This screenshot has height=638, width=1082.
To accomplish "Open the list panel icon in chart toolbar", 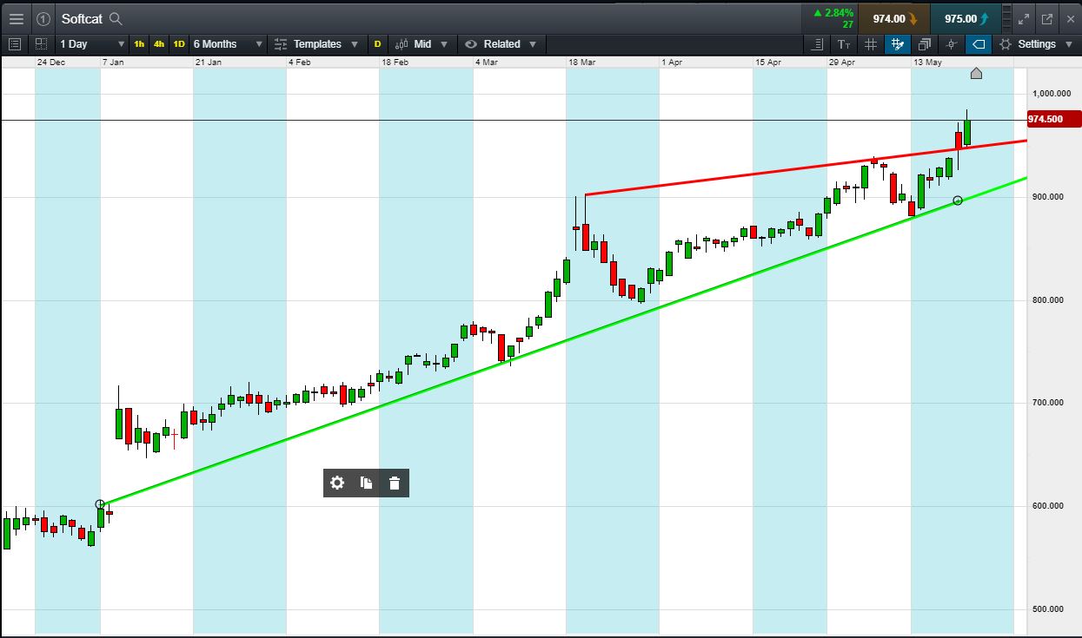I will click(15, 43).
